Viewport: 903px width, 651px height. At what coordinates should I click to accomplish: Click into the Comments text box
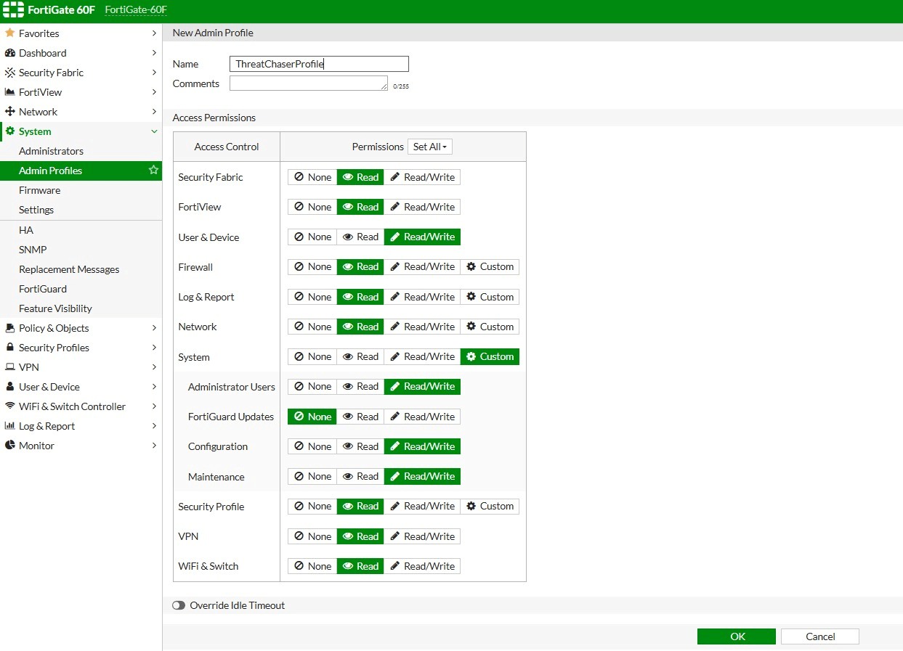pos(308,83)
